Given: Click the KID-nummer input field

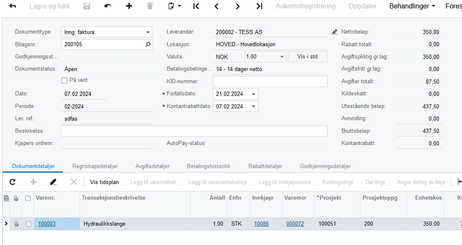Looking at the screenshot, I should [x=270, y=82].
